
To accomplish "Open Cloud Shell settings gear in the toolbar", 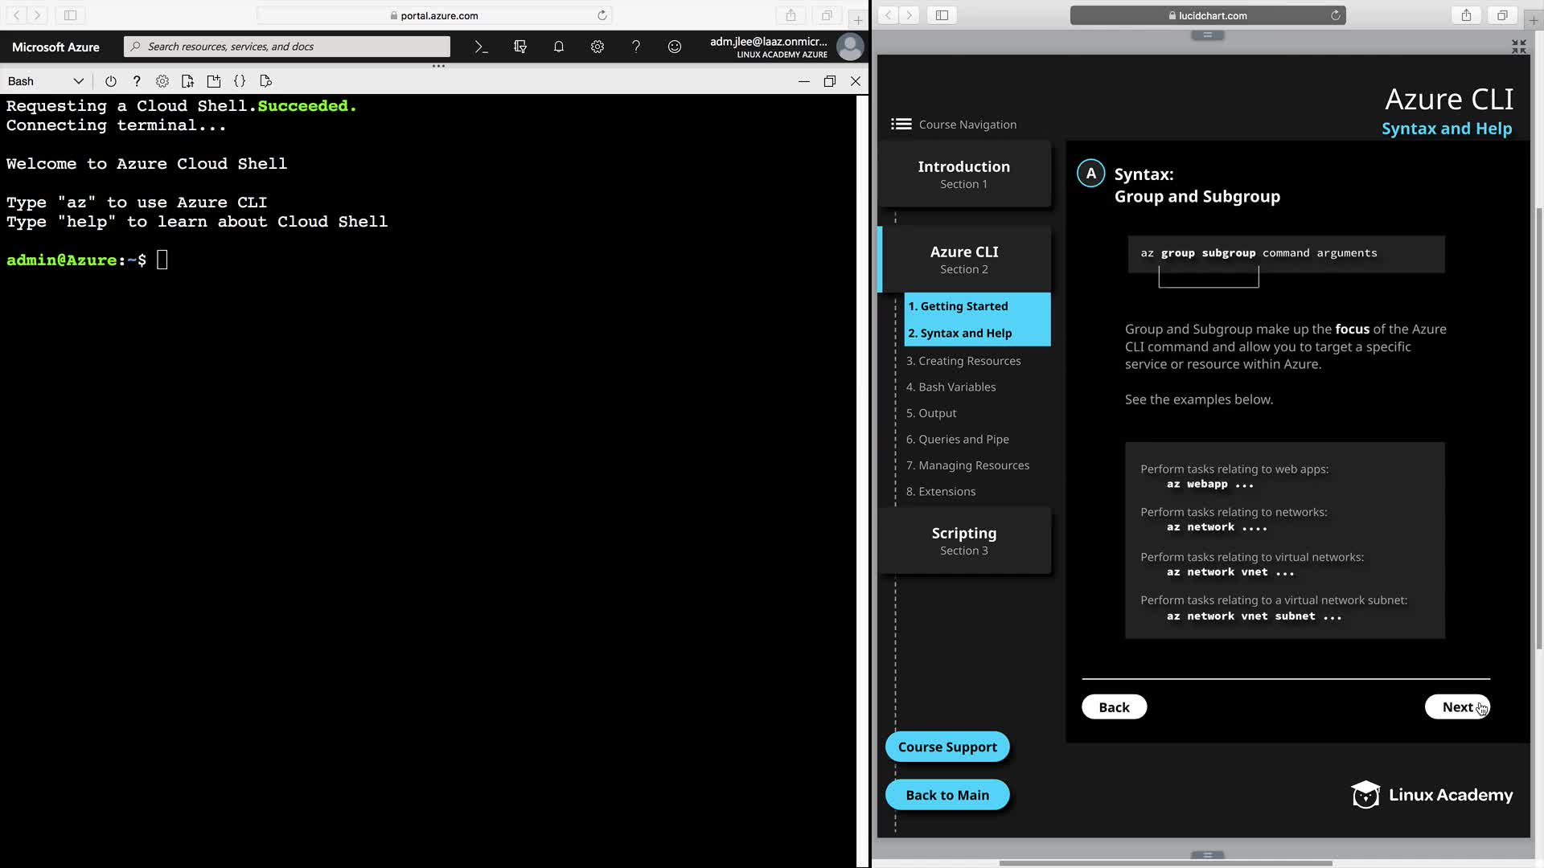I will point(162,81).
